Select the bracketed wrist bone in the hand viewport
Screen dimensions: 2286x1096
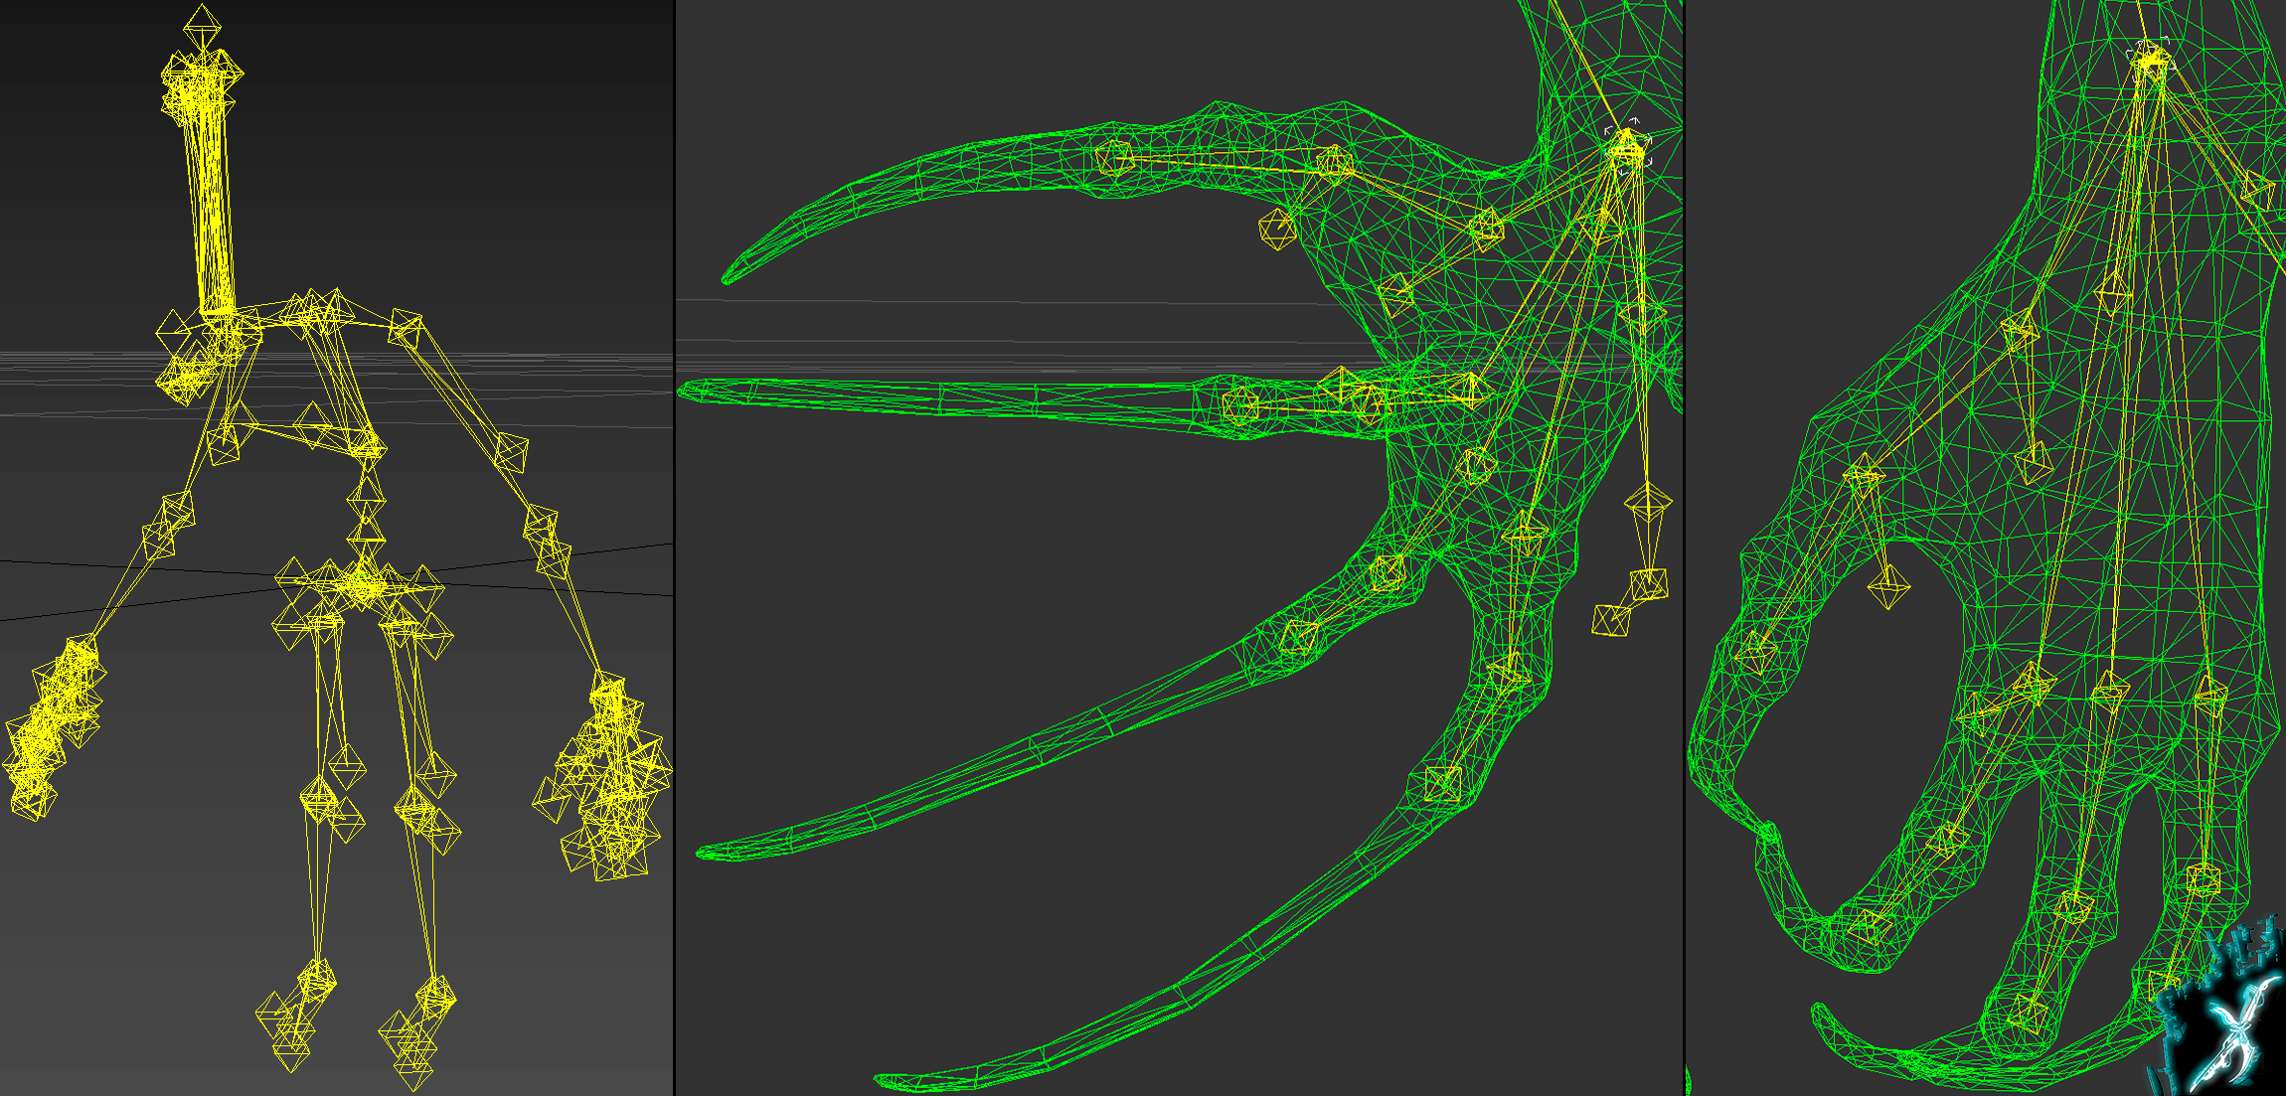[x=2151, y=57]
